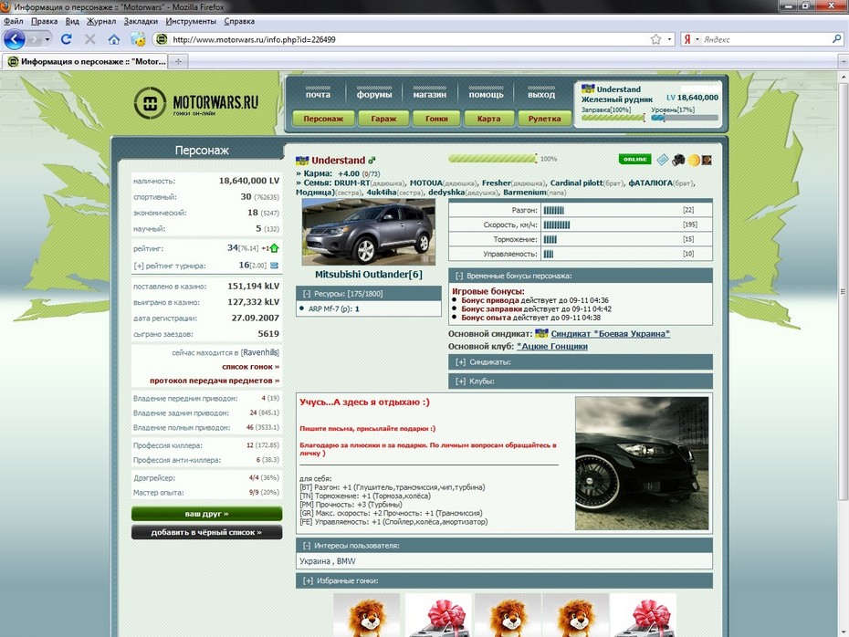Open the Журнал menu
Viewport: 849px width, 637px height.
101,21
